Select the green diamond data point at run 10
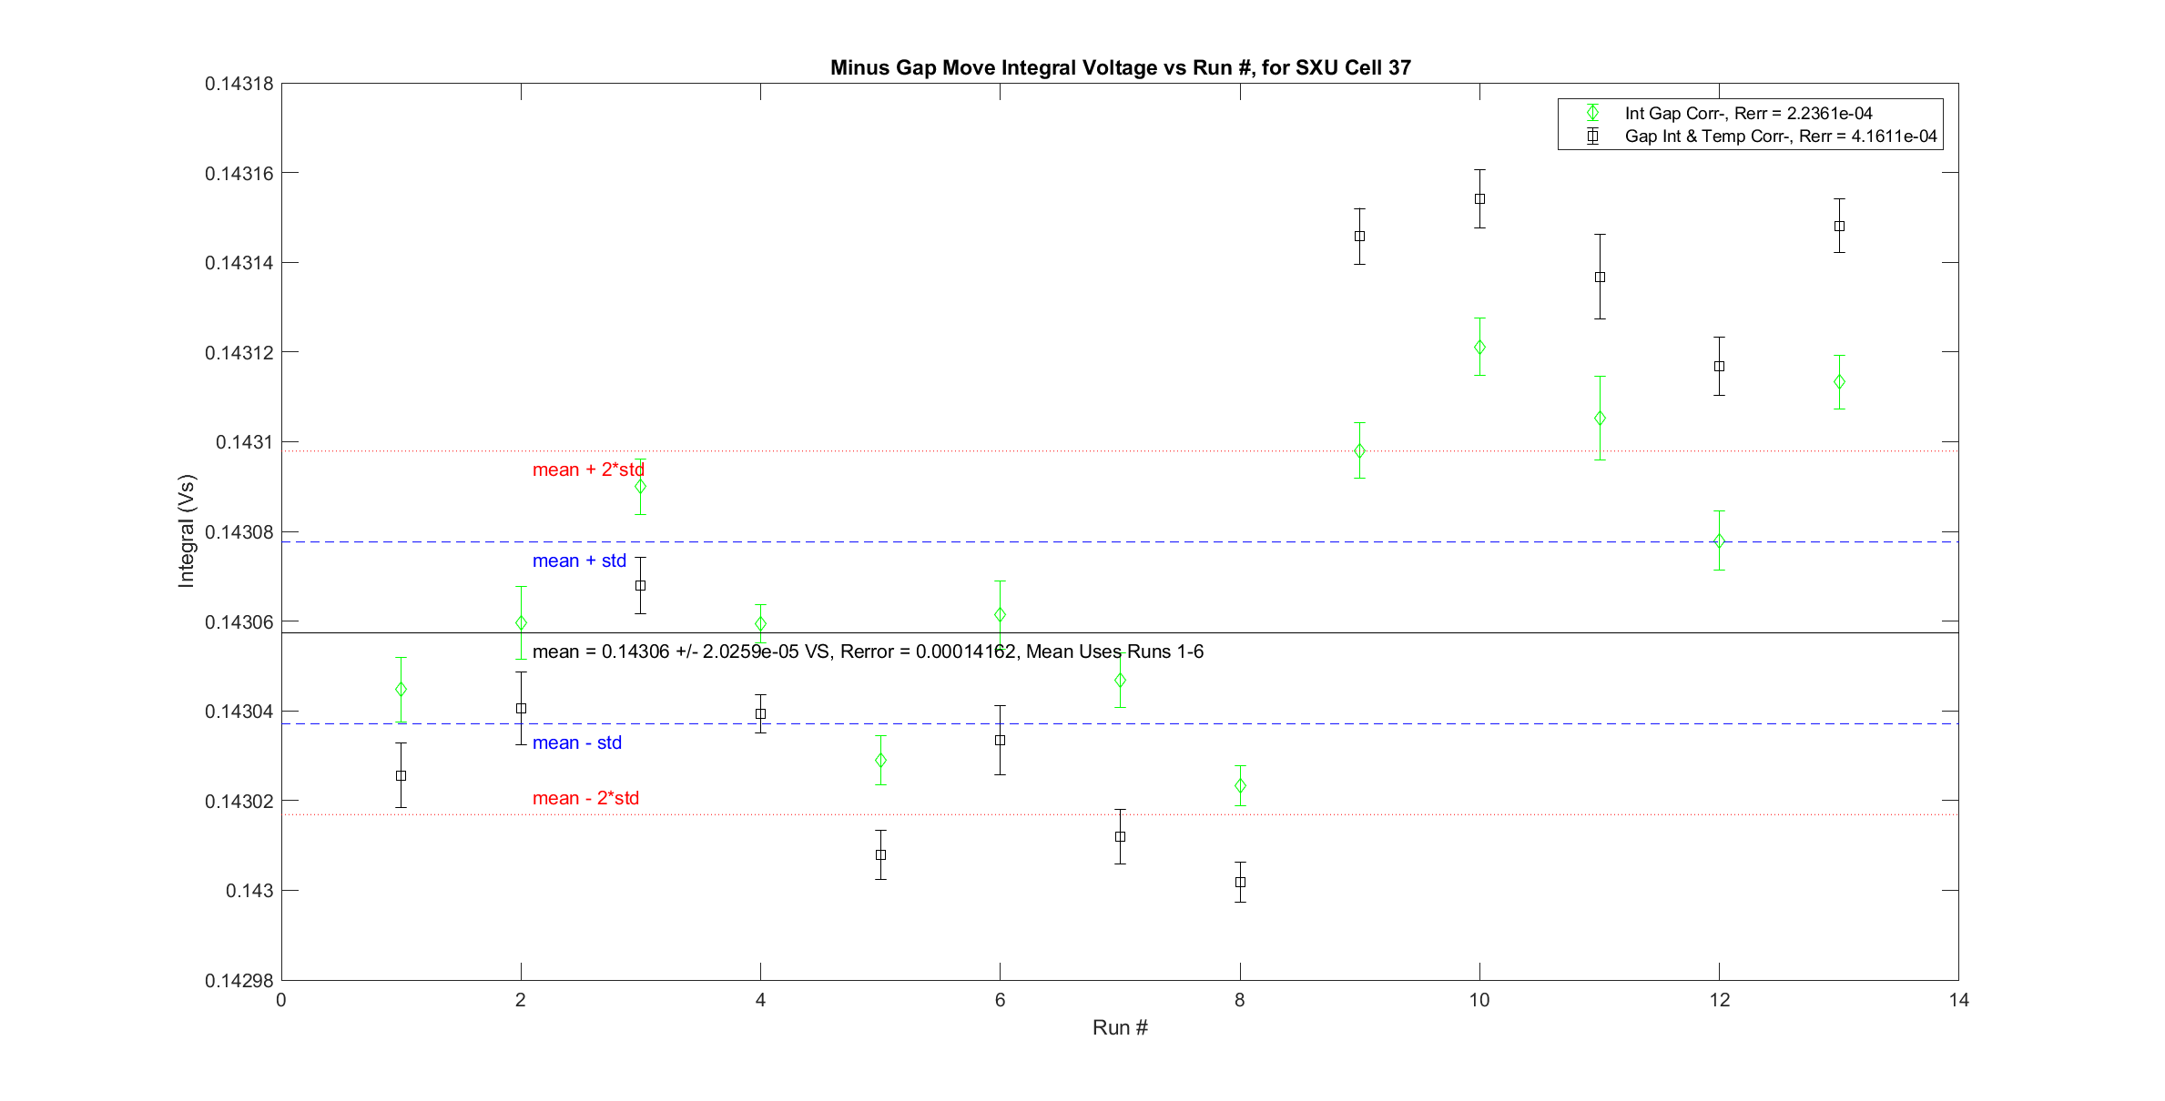The height and width of the screenshot is (1101, 2165). tap(1479, 347)
